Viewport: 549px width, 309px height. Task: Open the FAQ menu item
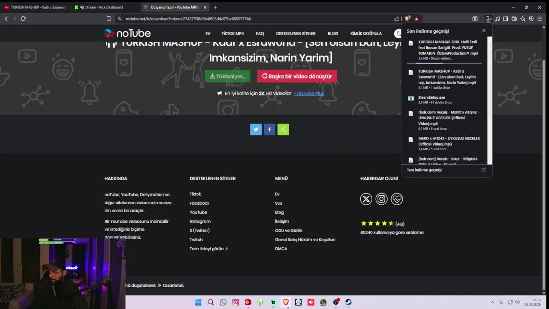[x=260, y=33]
